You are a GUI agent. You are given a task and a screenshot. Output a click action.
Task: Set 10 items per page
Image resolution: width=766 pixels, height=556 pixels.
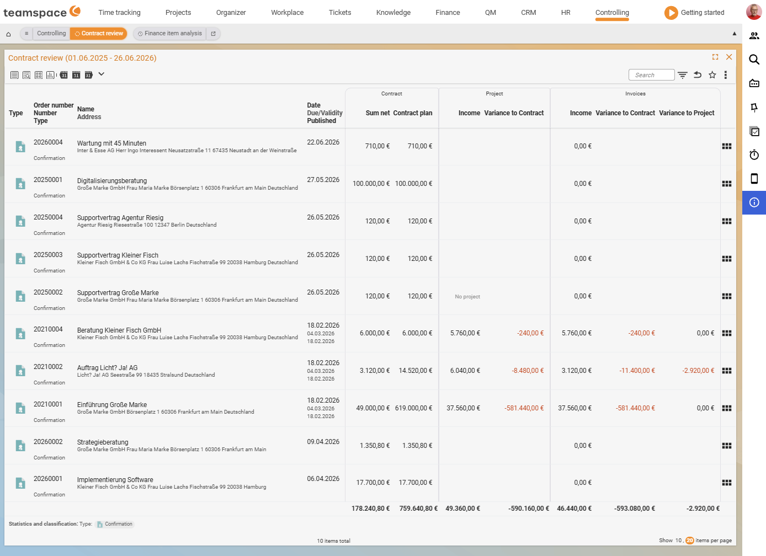[679, 541]
